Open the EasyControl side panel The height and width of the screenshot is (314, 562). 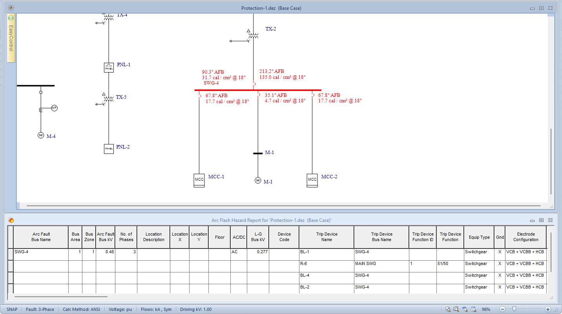[x=11, y=38]
